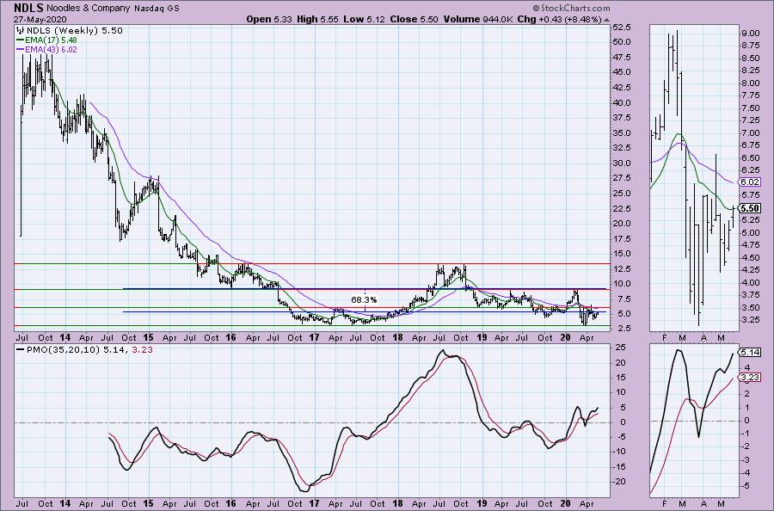The image size is (774, 511).
Task: Click the Volume 944.0K value
Action: pyautogui.click(x=479, y=19)
